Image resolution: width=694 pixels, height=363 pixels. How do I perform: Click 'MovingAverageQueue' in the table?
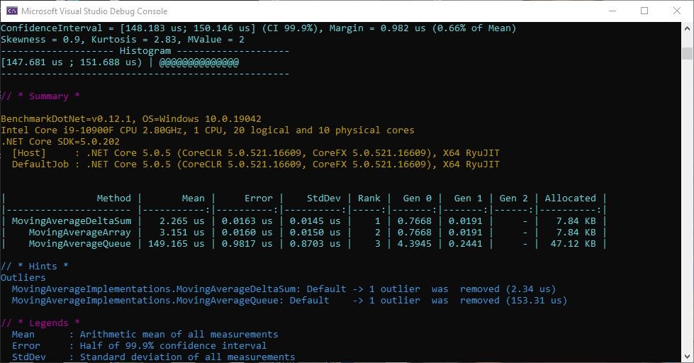(x=79, y=243)
